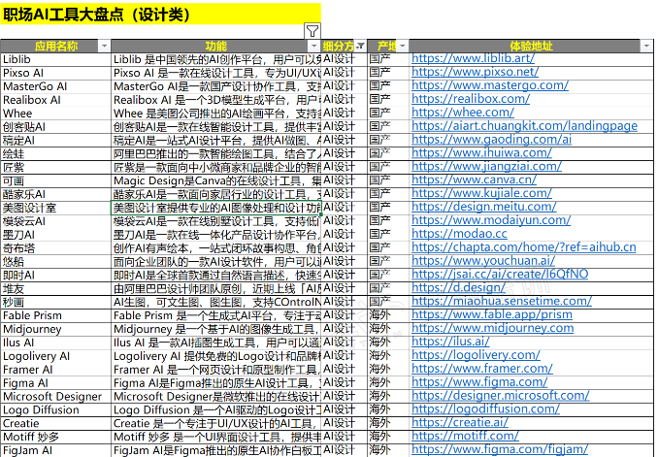Click the filter funnel icon above the table
Screen dimensions: 658x457
pyautogui.click(x=313, y=31)
